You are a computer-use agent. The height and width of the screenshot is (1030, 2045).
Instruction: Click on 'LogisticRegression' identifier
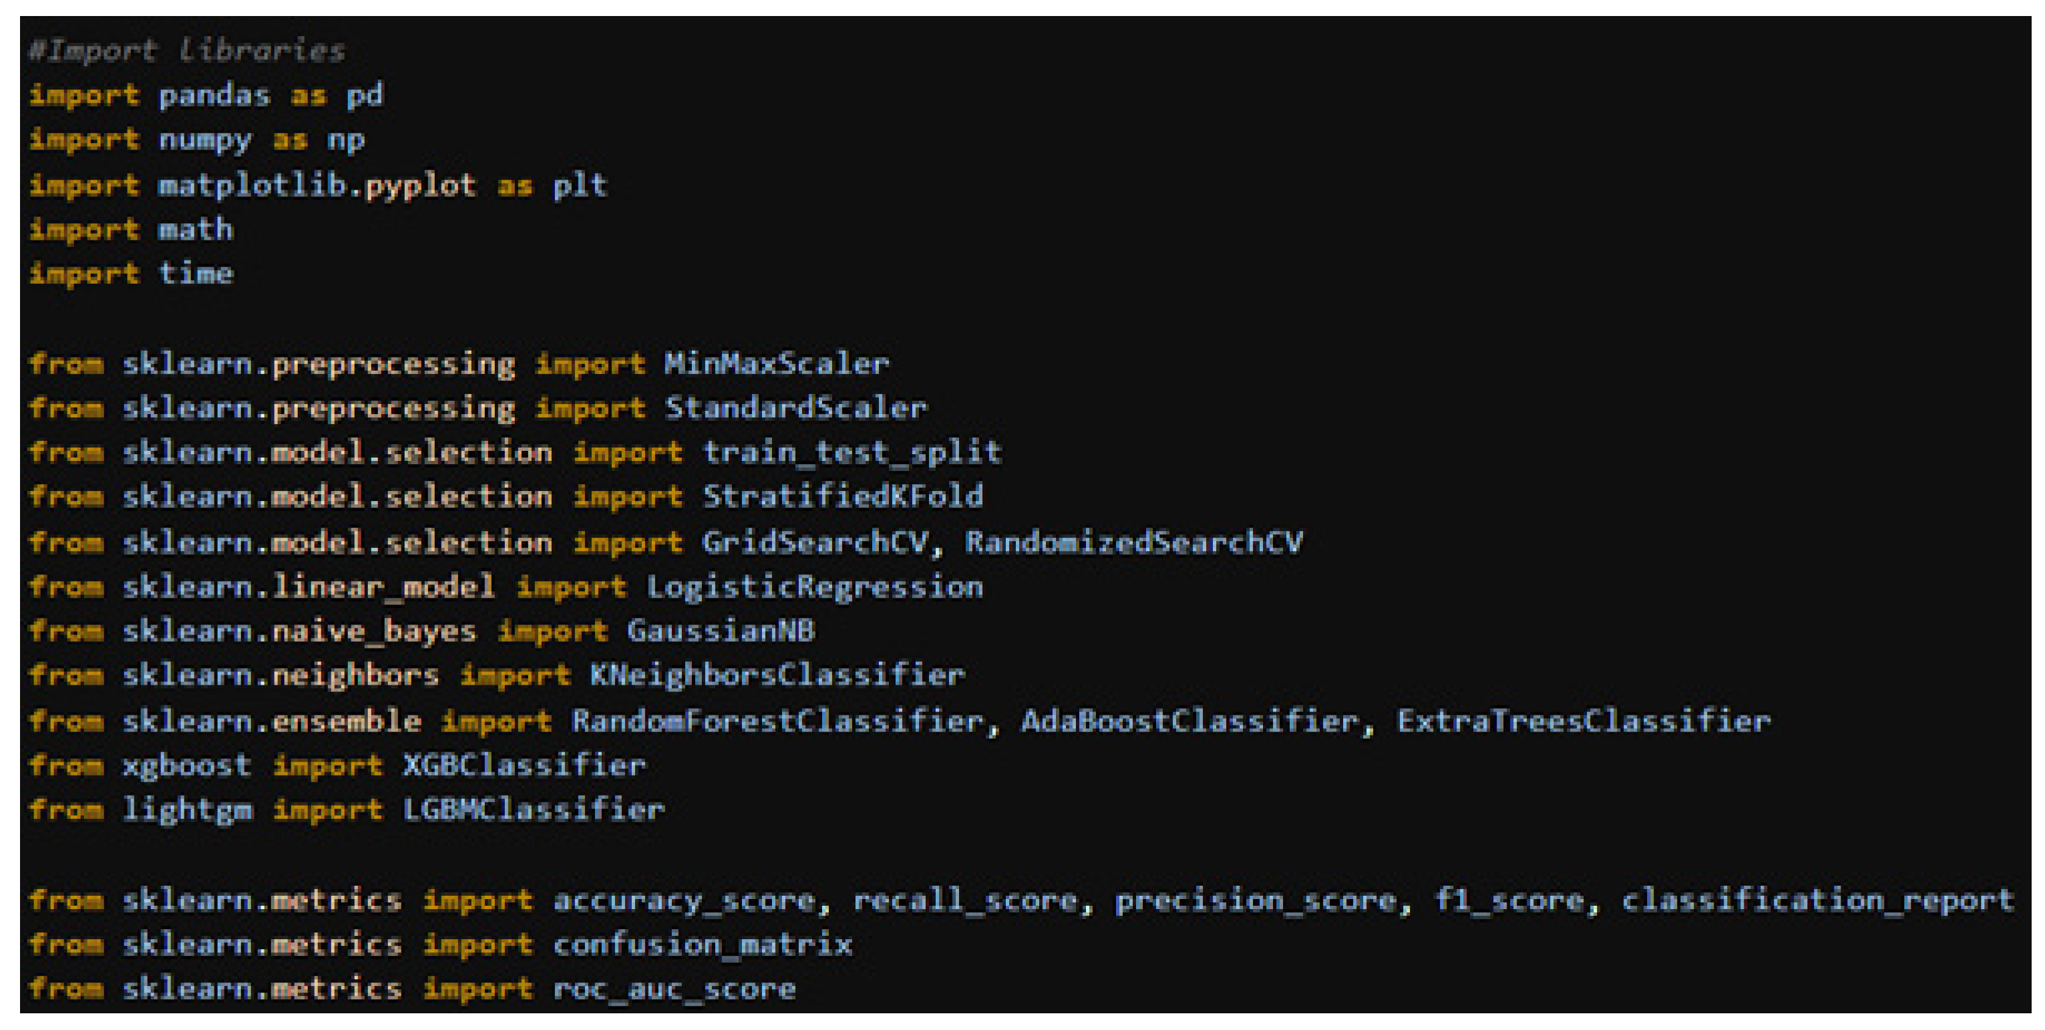tap(815, 587)
